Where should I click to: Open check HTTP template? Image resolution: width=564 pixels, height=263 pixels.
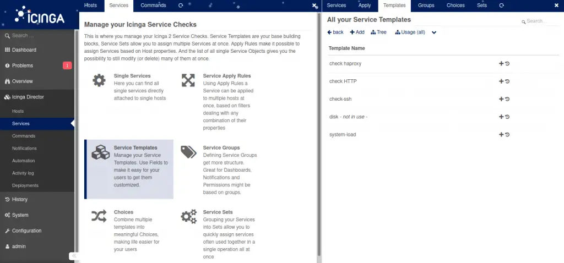pyautogui.click(x=343, y=81)
